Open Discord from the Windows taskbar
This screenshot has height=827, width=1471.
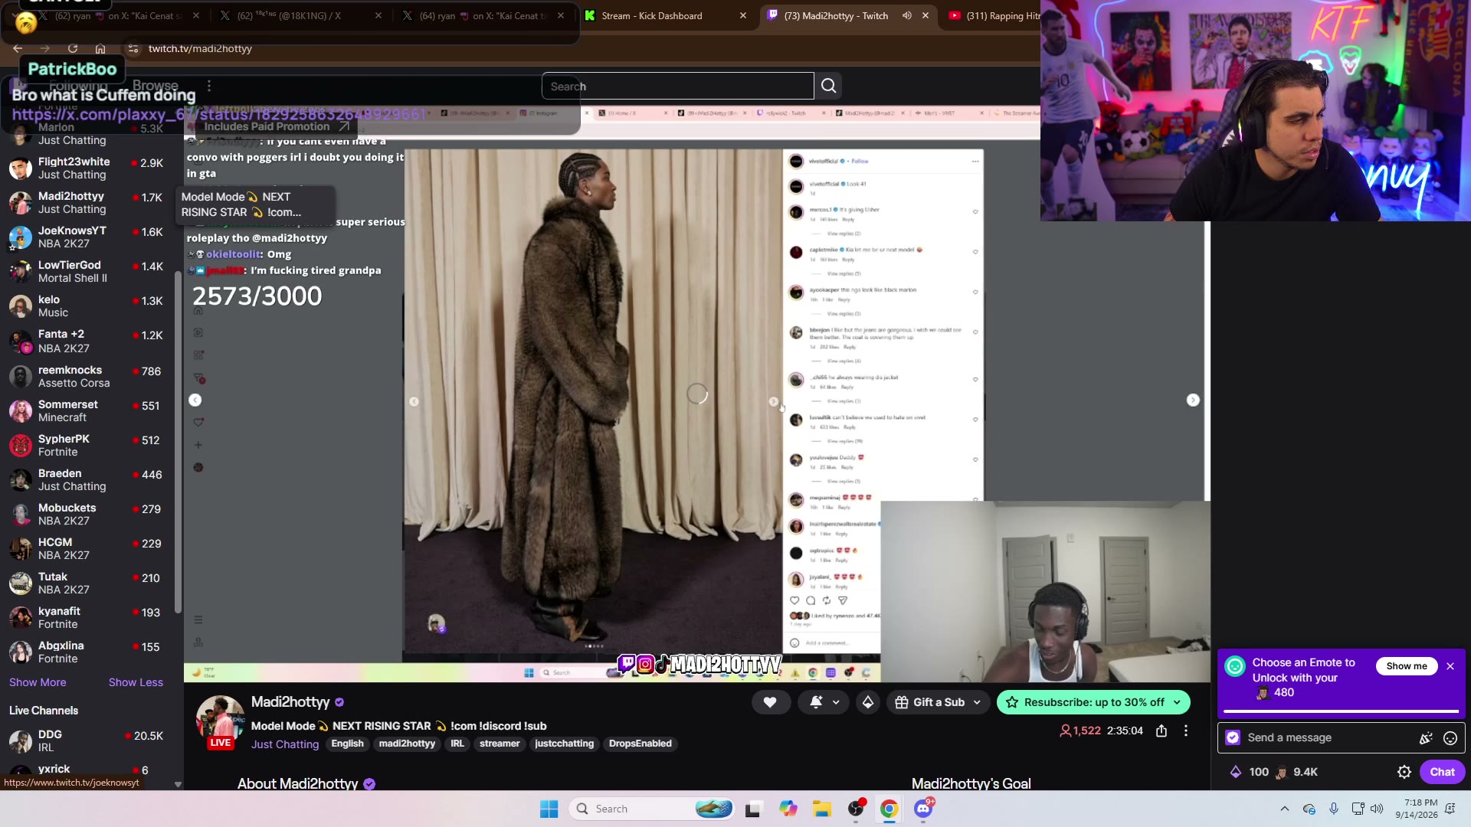[x=923, y=809]
